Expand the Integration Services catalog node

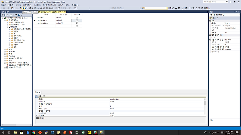pyautogui.click(x=5, y=63)
